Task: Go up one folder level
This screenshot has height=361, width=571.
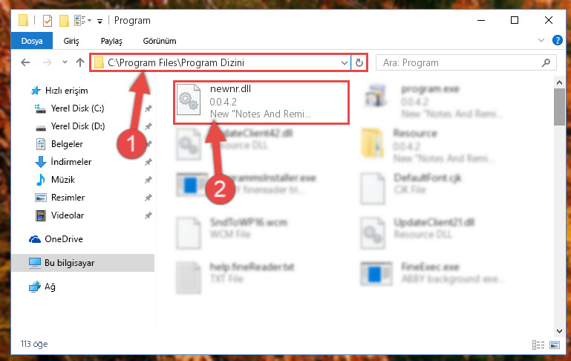Action: pyautogui.click(x=80, y=62)
